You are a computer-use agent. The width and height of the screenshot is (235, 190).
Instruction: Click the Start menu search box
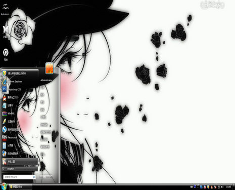[19, 177]
